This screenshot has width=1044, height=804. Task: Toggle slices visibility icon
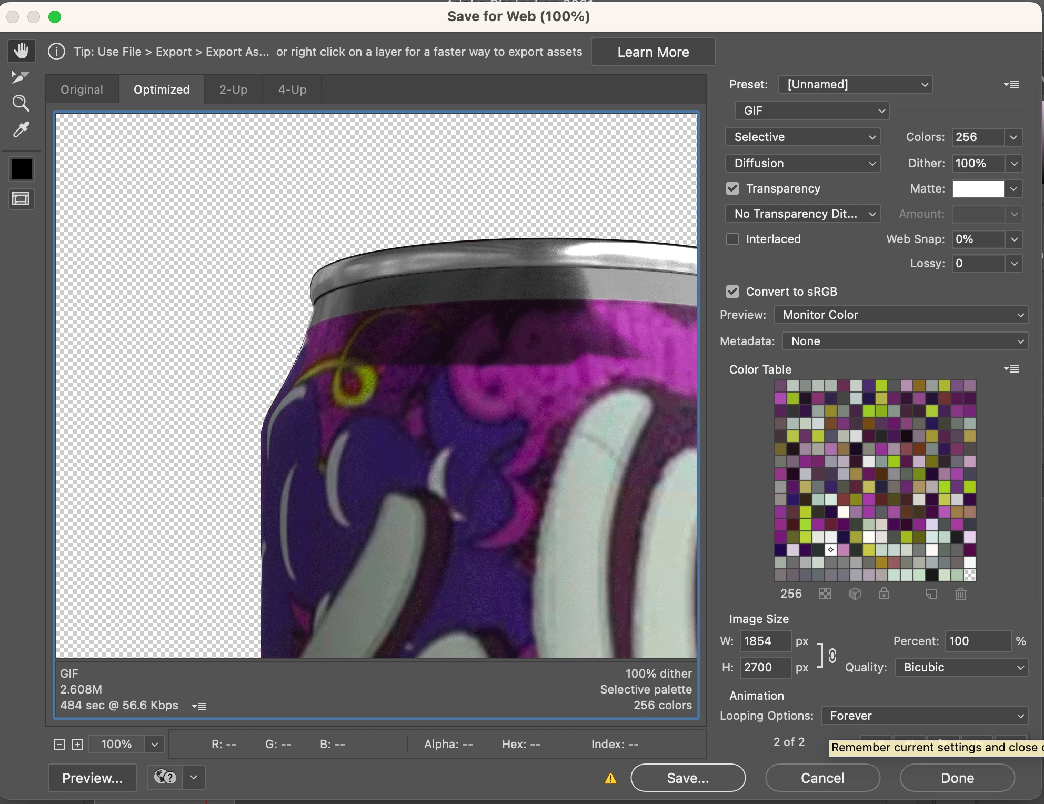click(x=21, y=199)
